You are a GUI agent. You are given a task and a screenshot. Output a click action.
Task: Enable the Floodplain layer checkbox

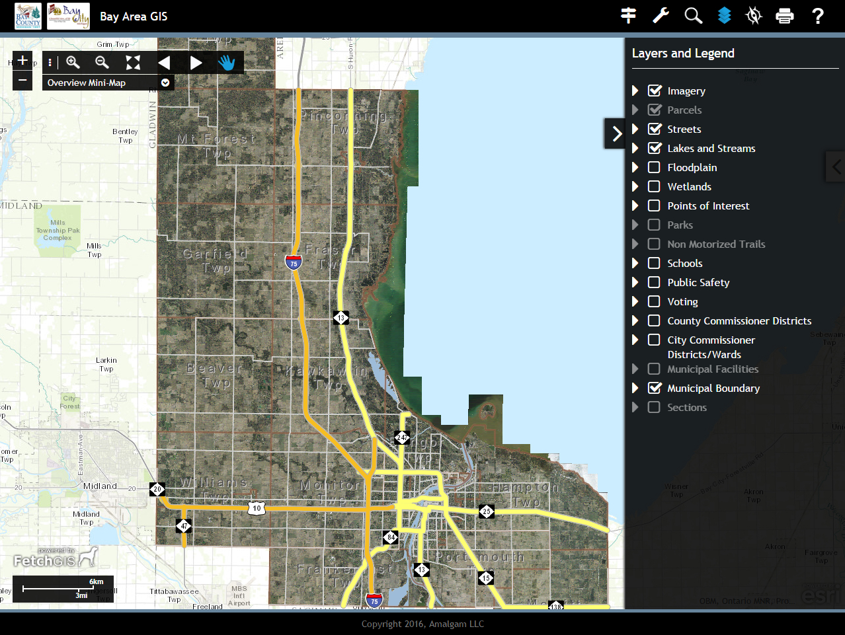(654, 167)
